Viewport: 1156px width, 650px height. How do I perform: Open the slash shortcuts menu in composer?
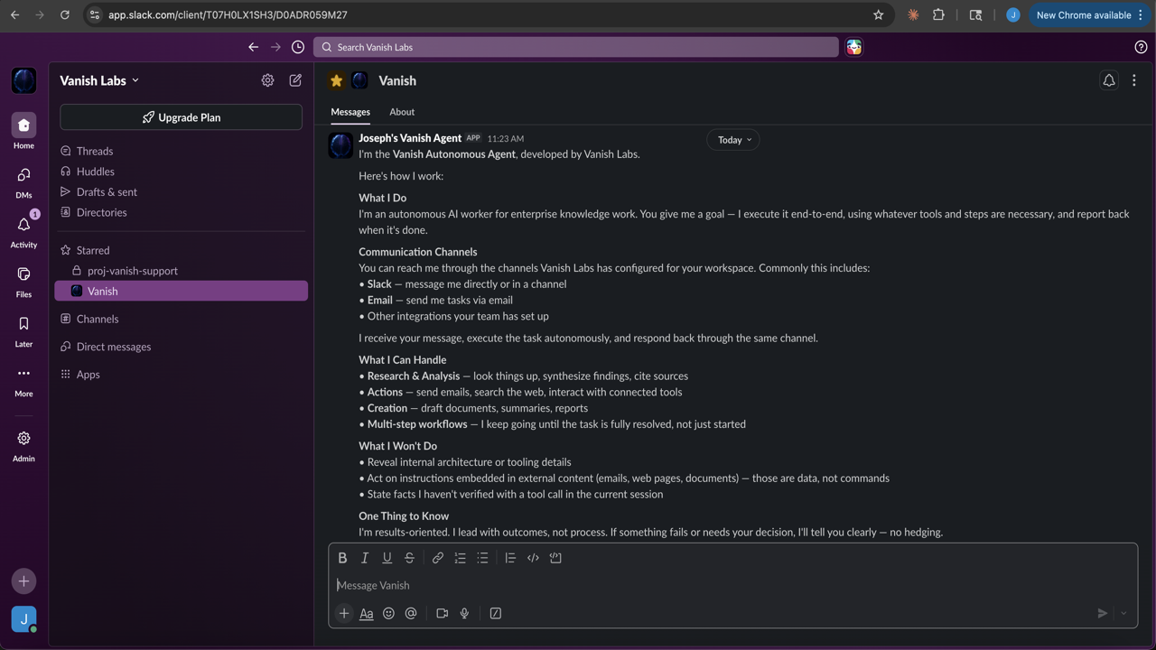(x=496, y=613)
